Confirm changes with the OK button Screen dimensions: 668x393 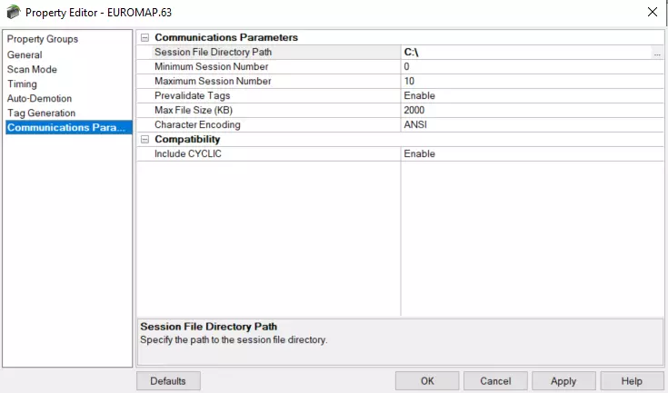tap(427, 381)
